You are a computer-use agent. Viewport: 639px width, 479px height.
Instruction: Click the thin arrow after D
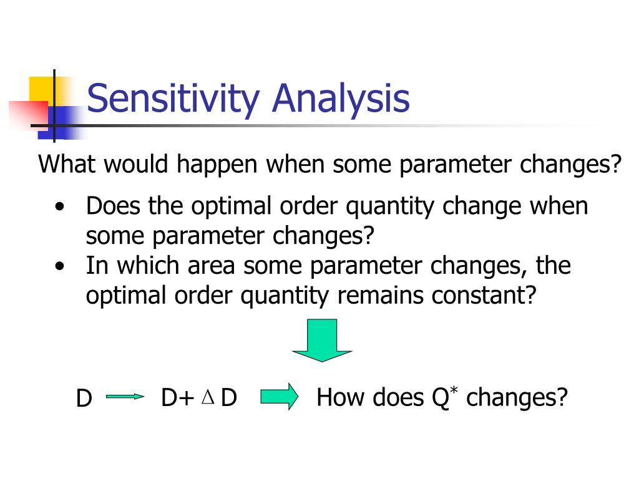(125, 396)
